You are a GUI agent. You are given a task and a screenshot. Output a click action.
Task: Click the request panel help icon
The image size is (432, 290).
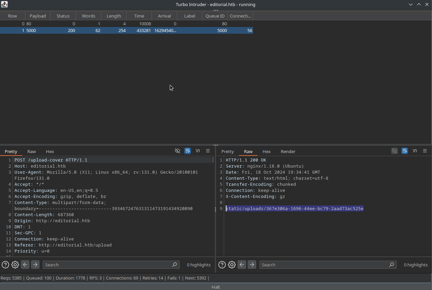[x=5, y=265]
